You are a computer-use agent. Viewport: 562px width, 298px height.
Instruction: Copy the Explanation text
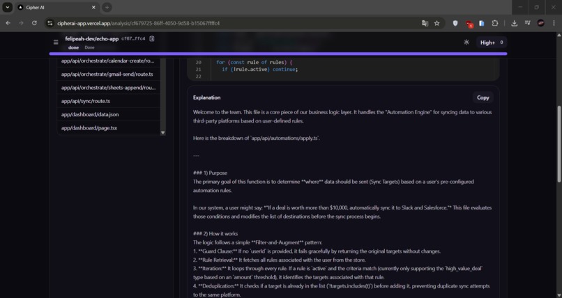(483, 97)
